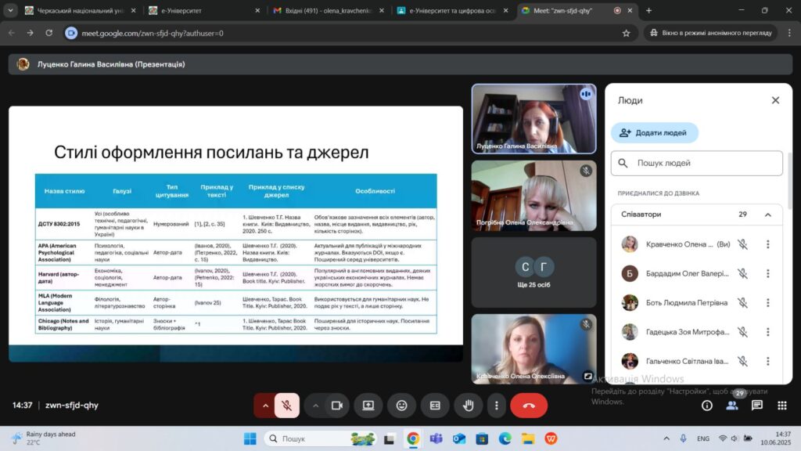Turn on captions in the call bar
This screenshot has height=451, width=801.
pyautogui.click(x=435, y=406)
